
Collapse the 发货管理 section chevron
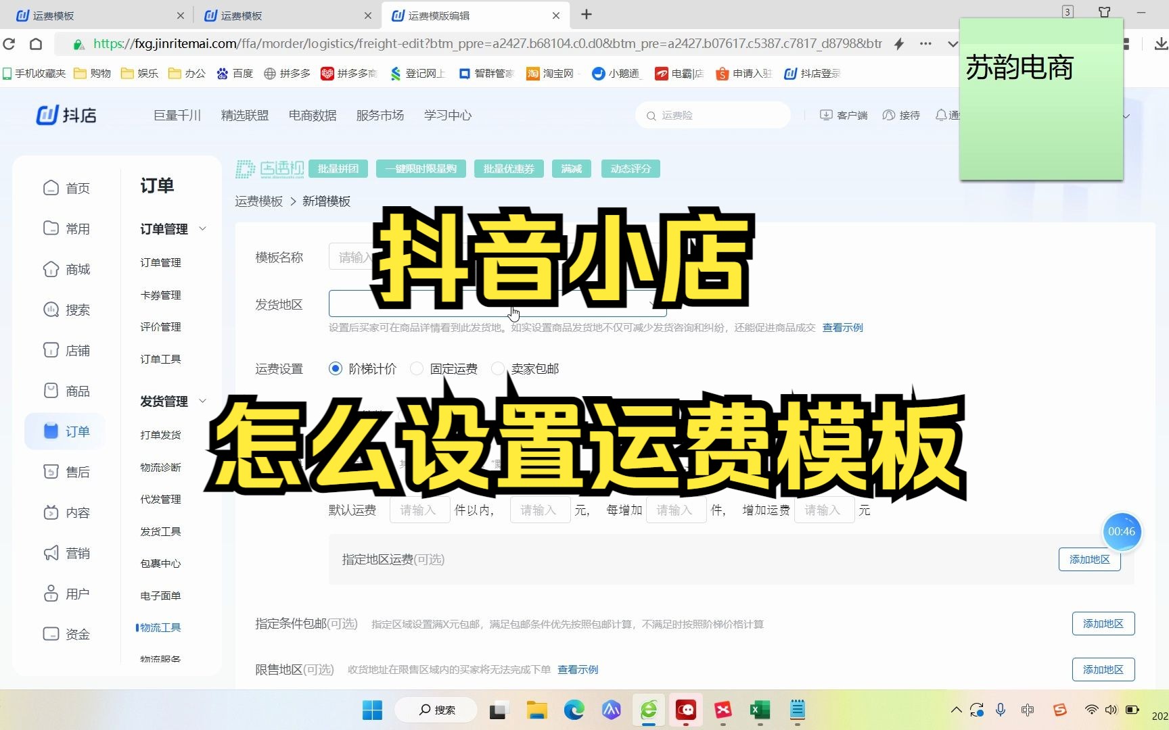click(x=203, y=401)
